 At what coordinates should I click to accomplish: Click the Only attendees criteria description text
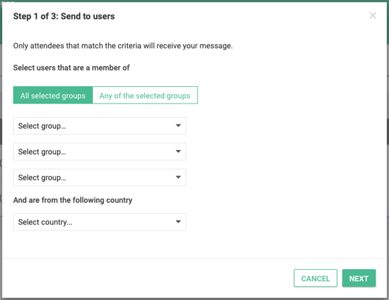(123, 46)
